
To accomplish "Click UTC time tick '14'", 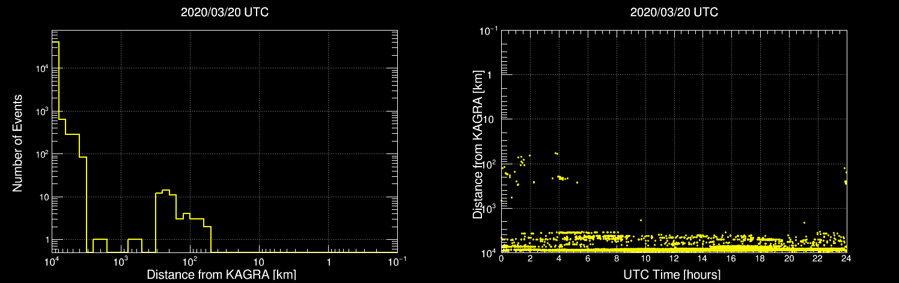I will 702,258.
